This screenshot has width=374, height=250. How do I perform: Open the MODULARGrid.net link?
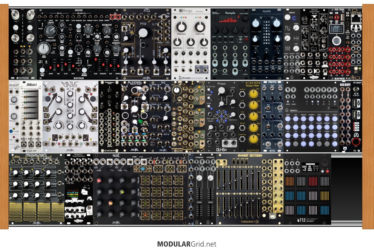(x=187, y=244)
